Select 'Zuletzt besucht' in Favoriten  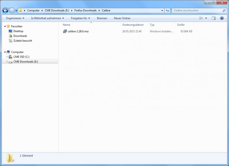tap(23, 41)
